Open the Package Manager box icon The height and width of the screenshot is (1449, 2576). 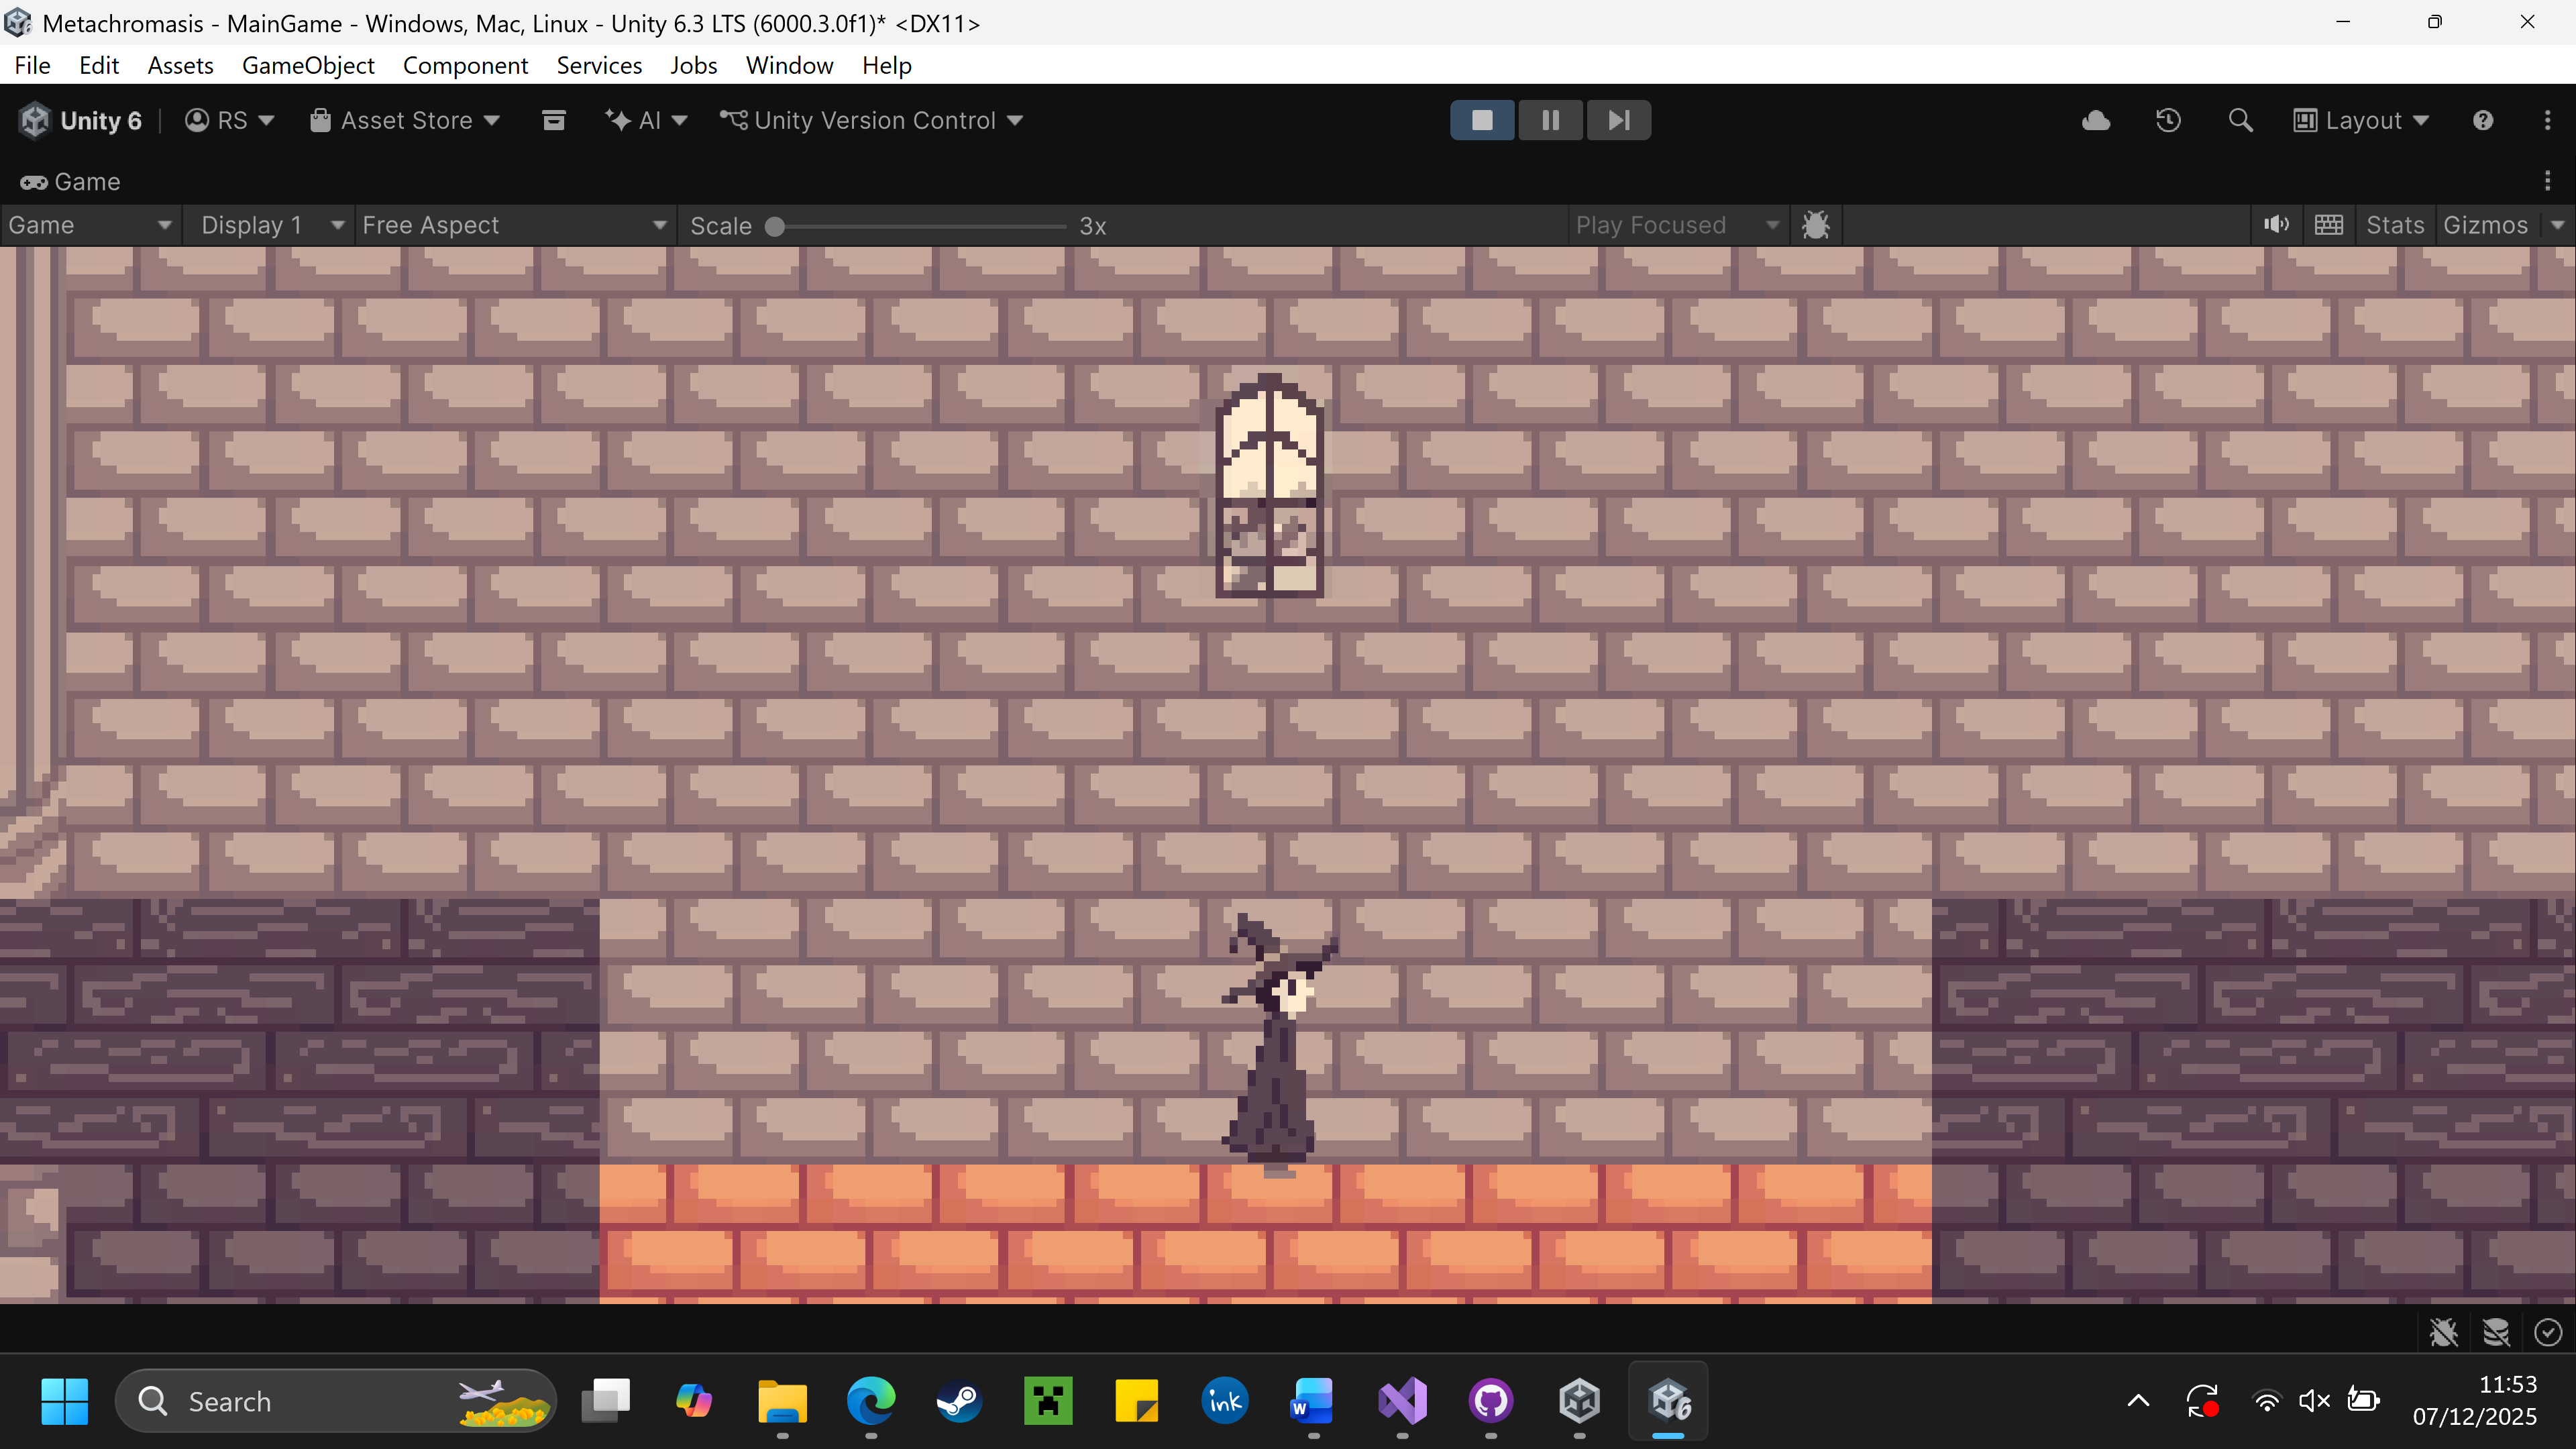tap(553, 120)
